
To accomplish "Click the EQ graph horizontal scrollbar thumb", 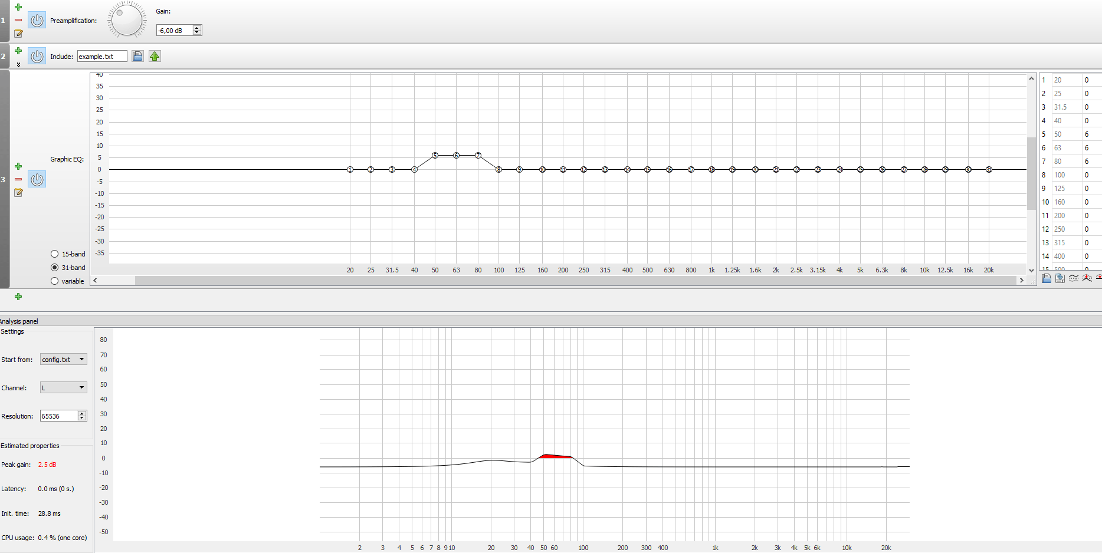I will (575, 281).
